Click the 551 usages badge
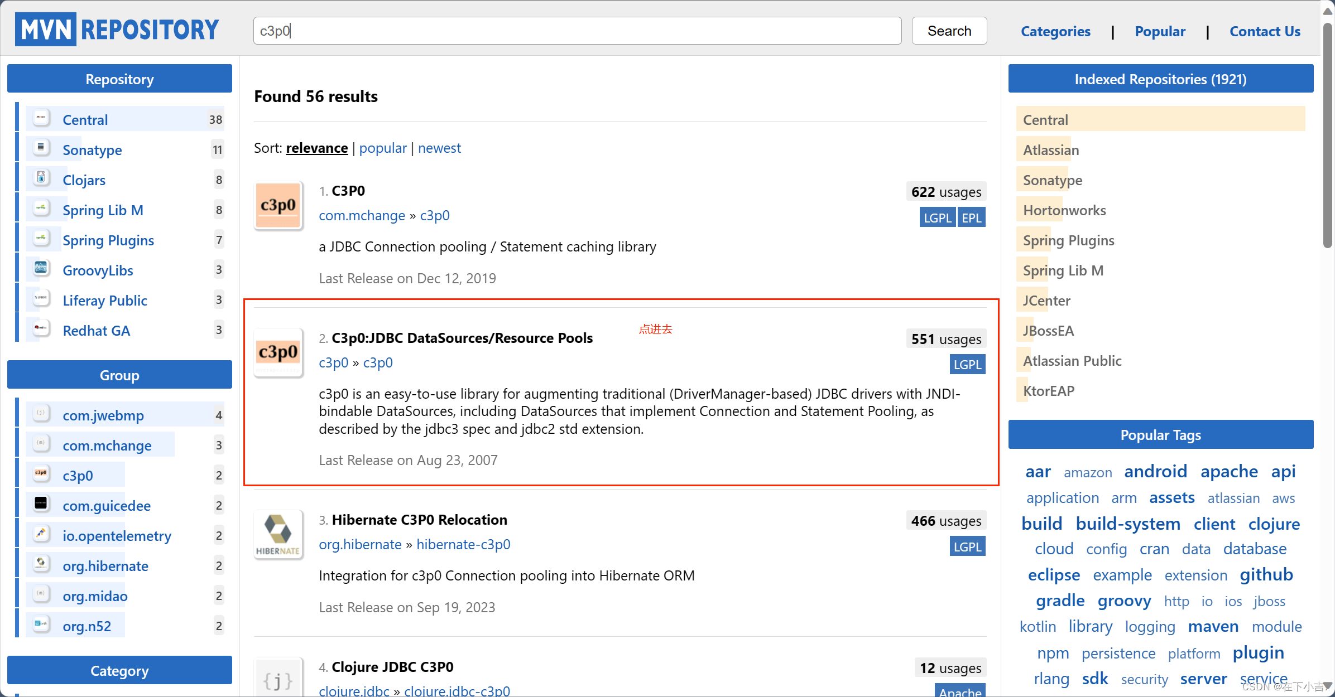Image resolution: width=1335 pixels, height=697 pixels. (946, 339)
